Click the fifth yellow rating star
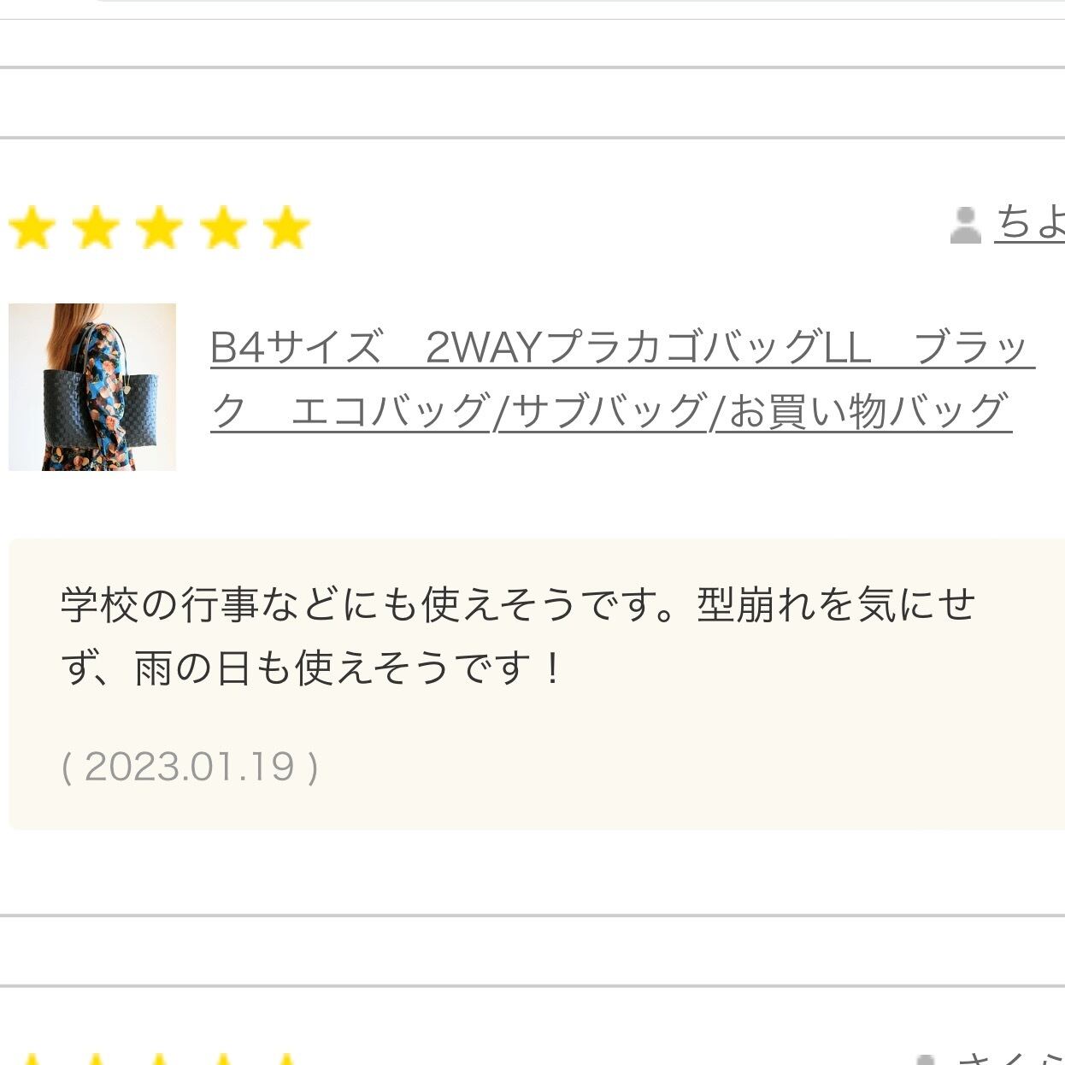The height and width of the screenshot is (1065, 1065). (286, 227)
